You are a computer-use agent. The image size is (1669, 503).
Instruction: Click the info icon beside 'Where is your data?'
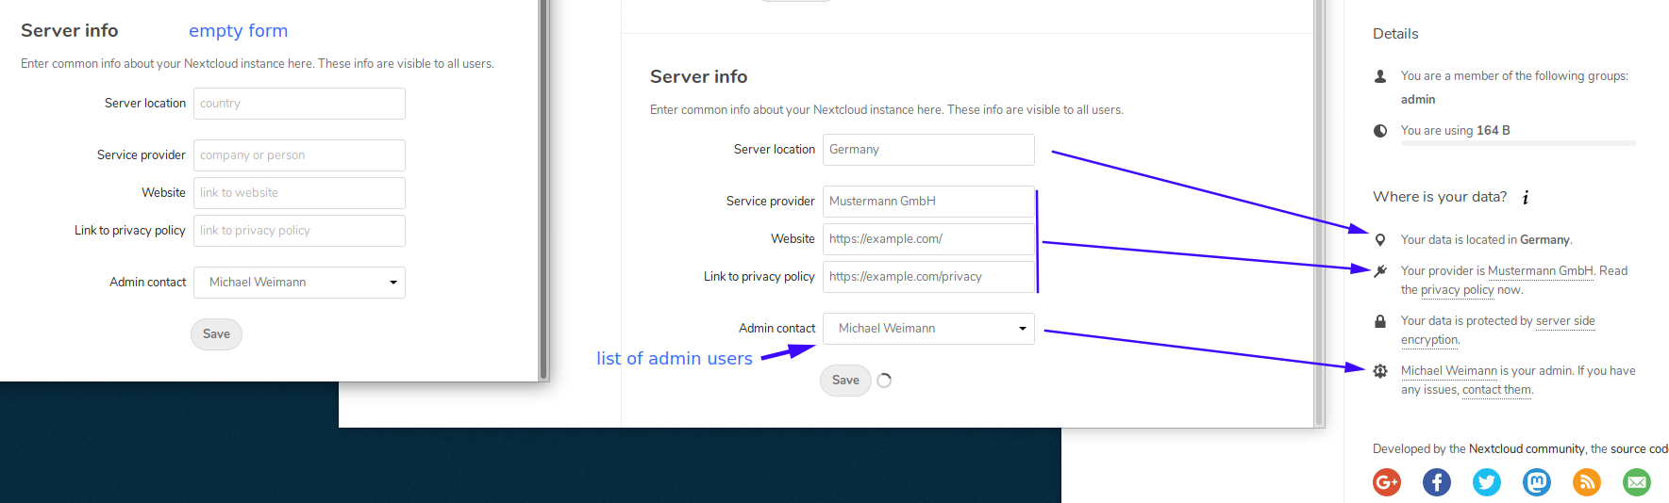pos(1526,197)
